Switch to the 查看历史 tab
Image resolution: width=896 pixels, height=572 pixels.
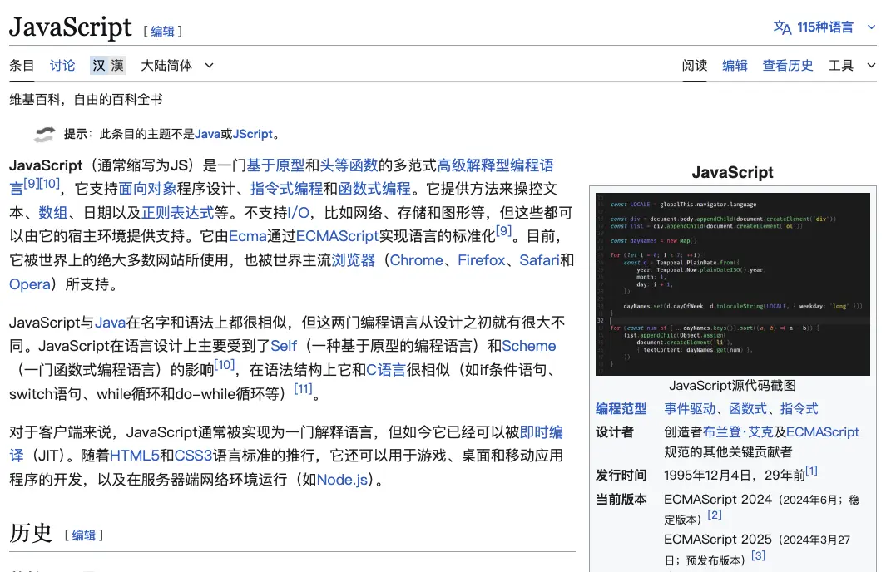788,65
